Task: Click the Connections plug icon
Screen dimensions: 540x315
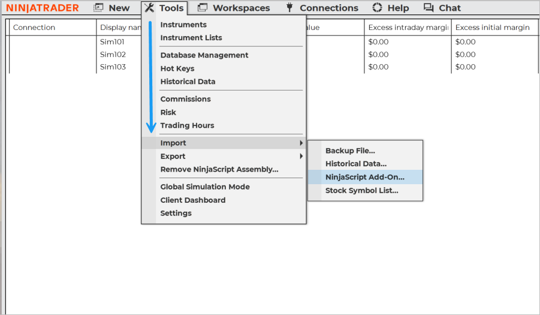Action: click(290, 8)
